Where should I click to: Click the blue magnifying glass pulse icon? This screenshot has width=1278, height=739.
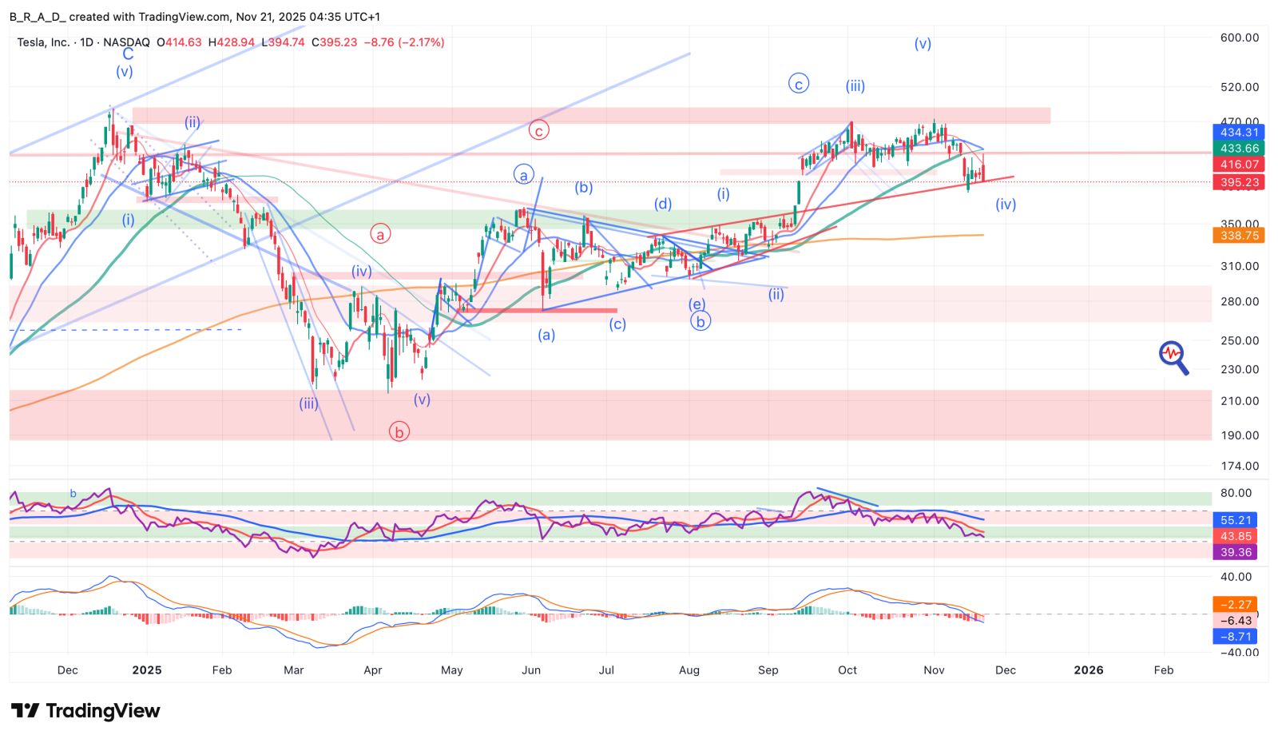1173,356
